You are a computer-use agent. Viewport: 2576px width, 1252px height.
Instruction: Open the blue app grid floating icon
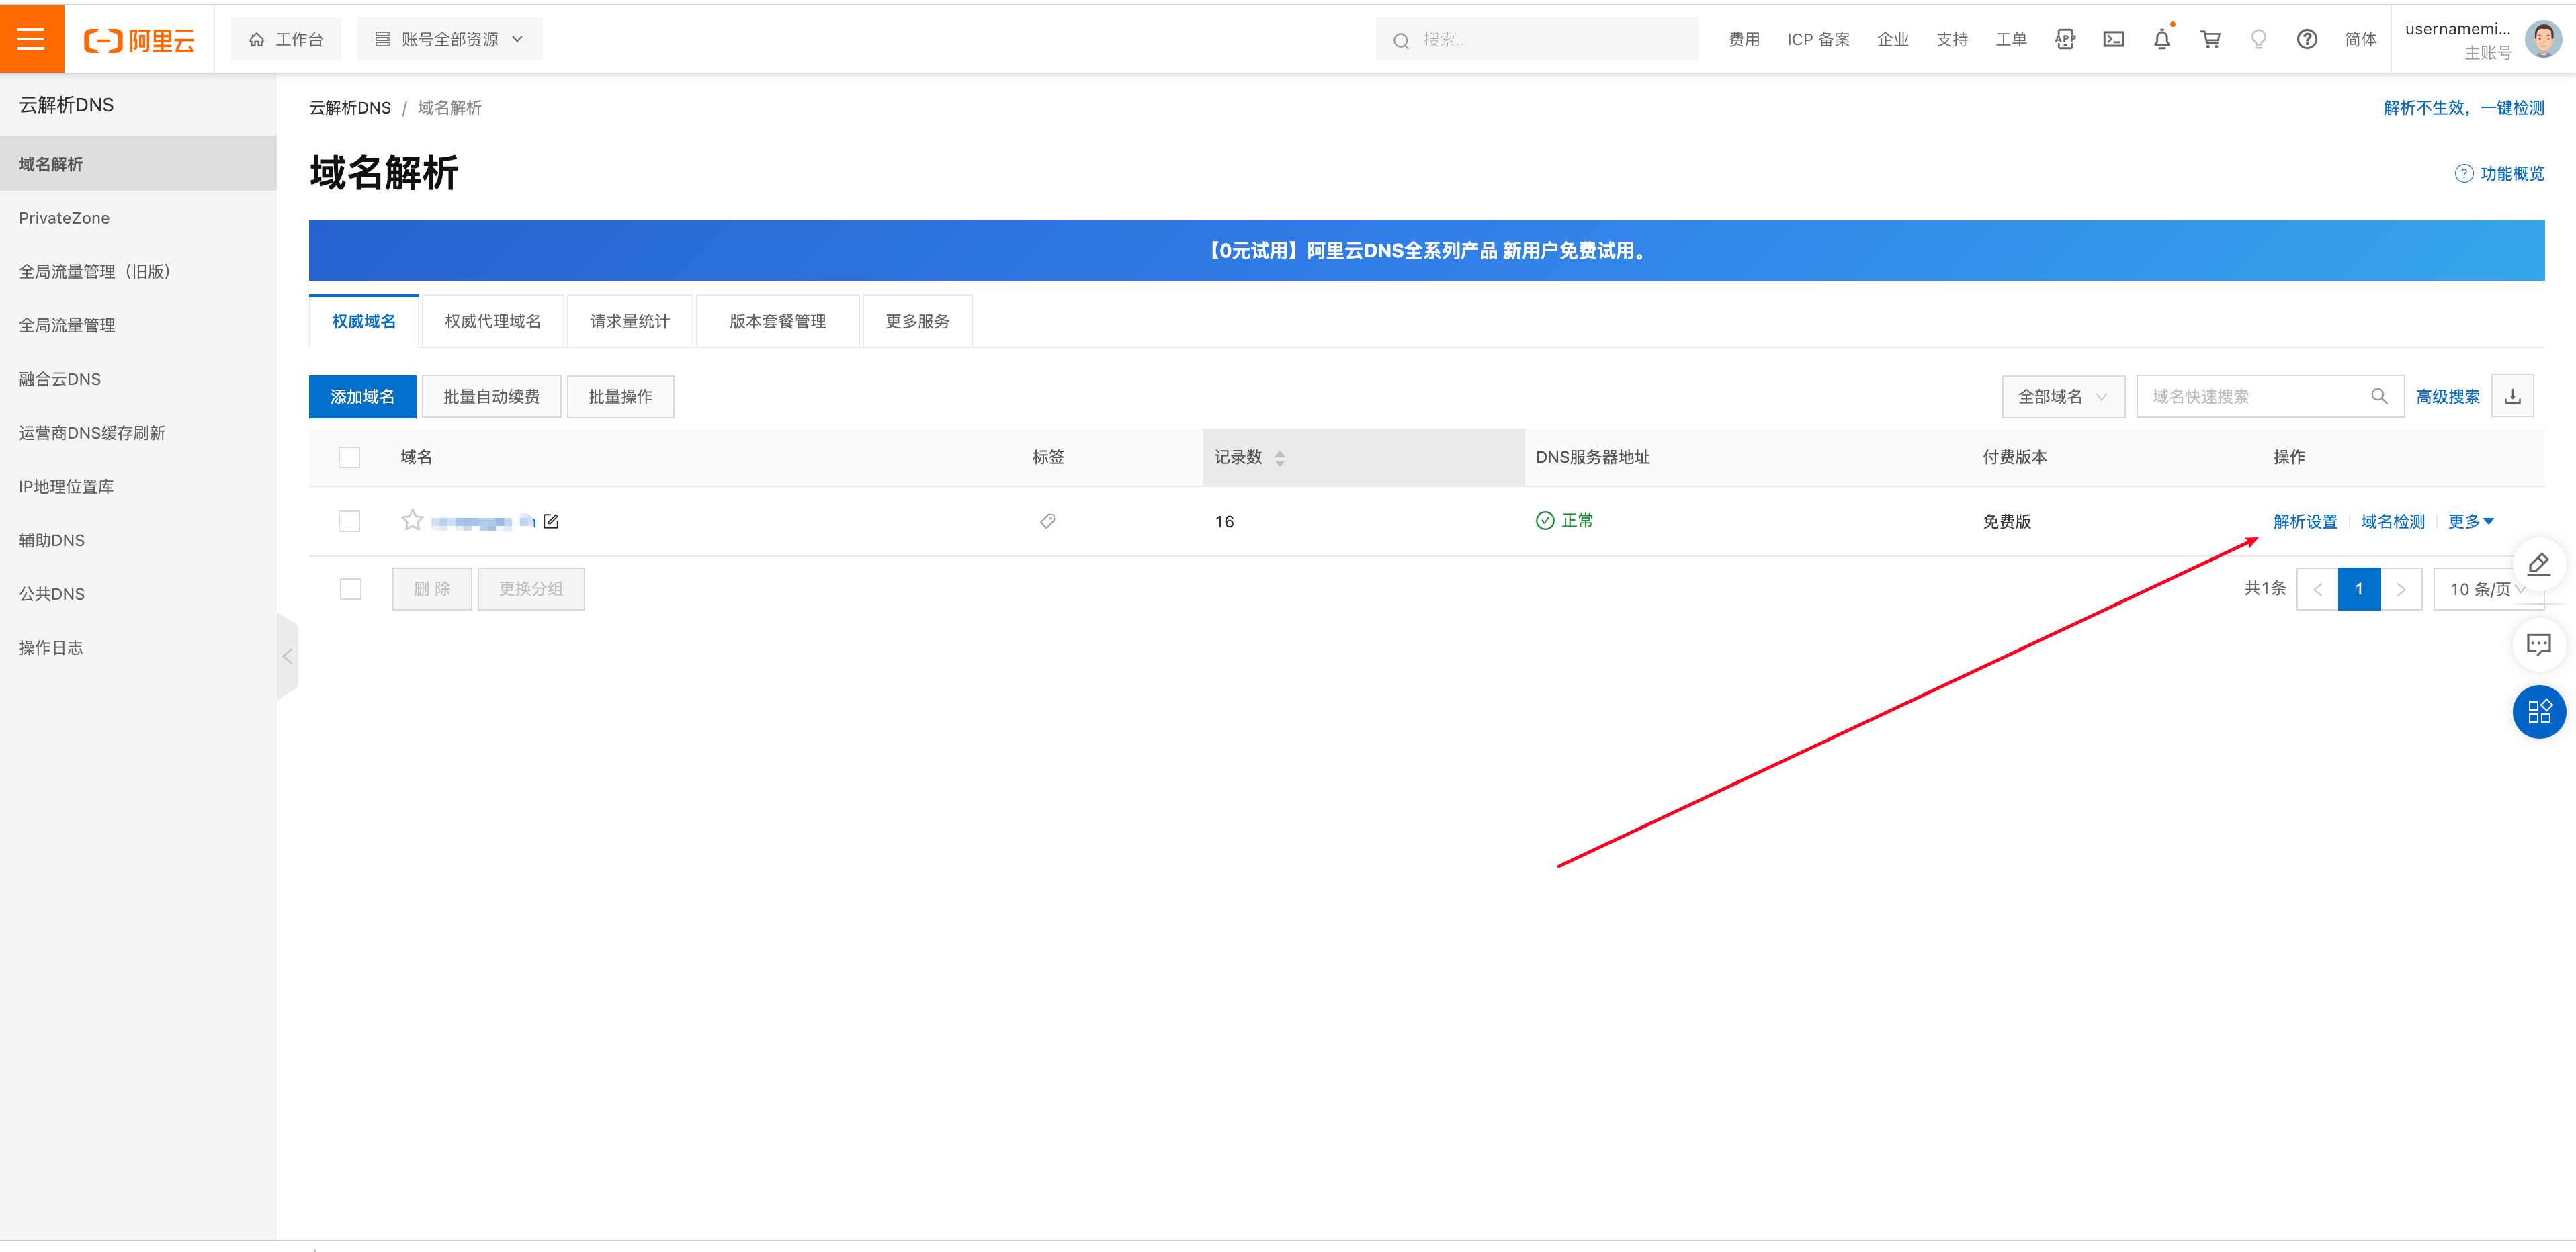coord(2539,711)
